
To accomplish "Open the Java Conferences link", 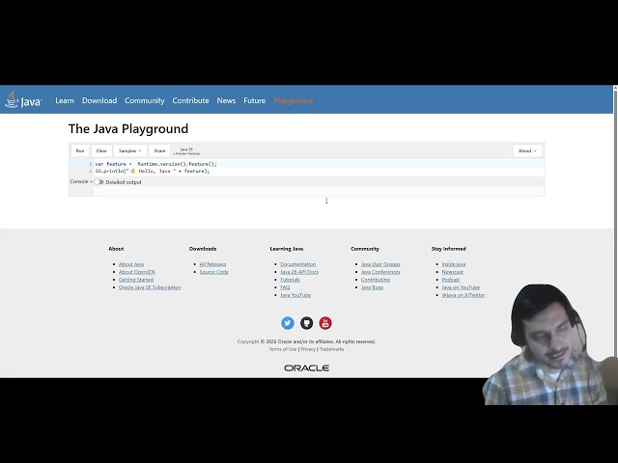I will [380, 272].
